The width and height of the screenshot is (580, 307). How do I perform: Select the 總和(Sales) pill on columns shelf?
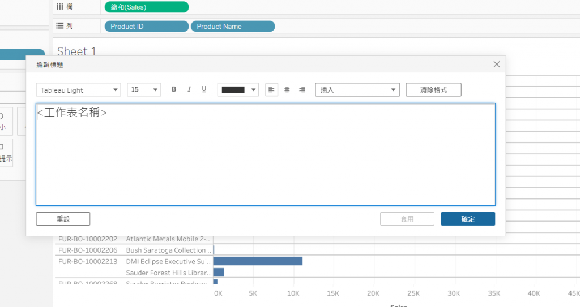[147, 7]
